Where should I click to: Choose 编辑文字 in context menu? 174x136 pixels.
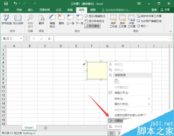point(130,93)
